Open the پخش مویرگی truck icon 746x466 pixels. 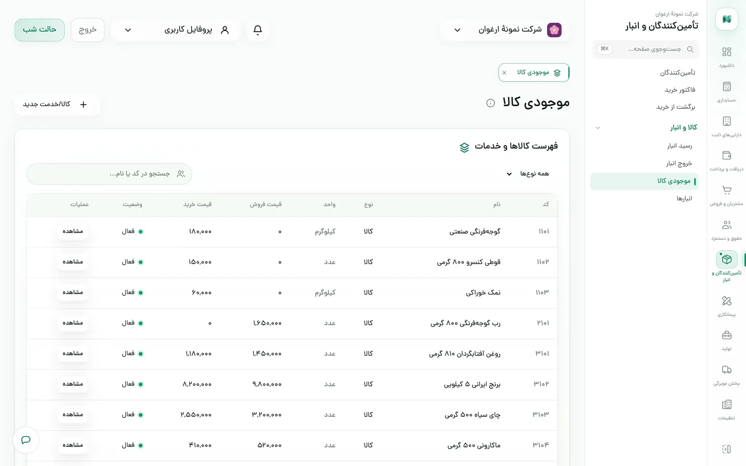[726, 370]
